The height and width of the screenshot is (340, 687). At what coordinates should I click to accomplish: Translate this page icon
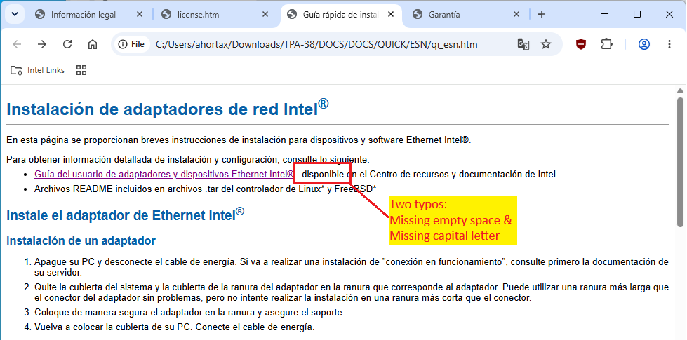pyautogui.click(x=523, y=44)
